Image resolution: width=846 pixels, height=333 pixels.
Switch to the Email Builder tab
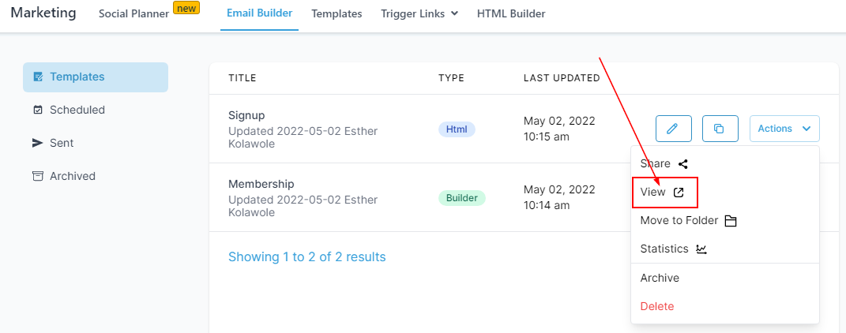pyautogui.click(x=259, y=13)
